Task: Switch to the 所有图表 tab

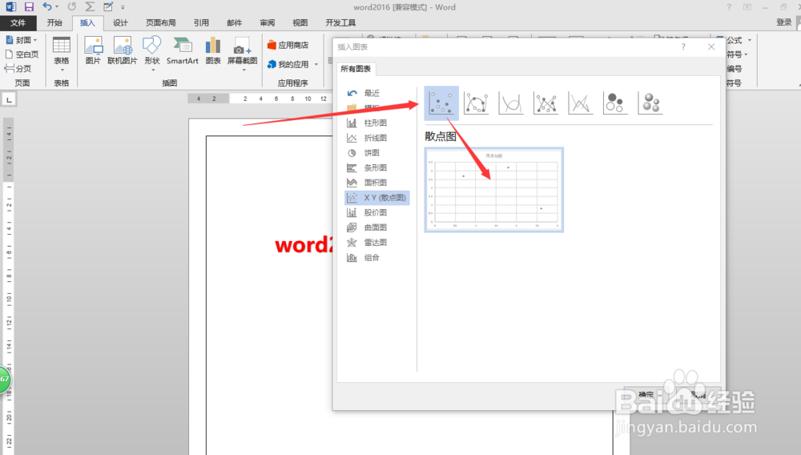Action: pos(356,69)
